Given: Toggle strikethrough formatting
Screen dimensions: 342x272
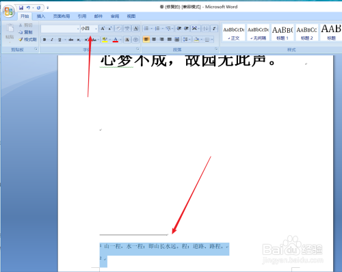Looking at the screenshot, I should (71, 40).
